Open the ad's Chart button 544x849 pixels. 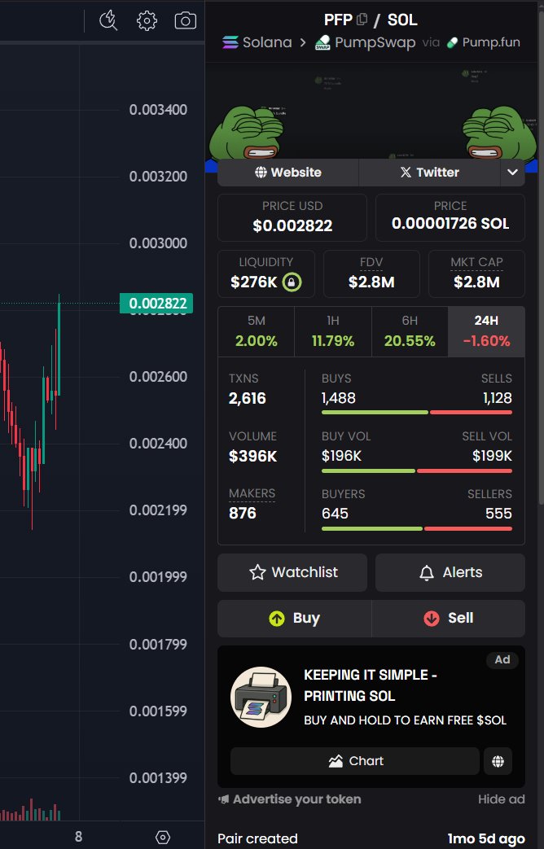(355, 761)
